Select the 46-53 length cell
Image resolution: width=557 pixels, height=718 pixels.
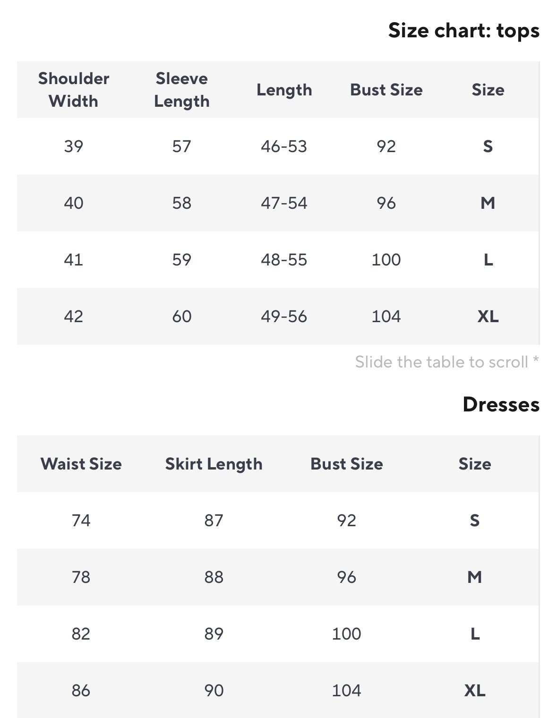284,146
